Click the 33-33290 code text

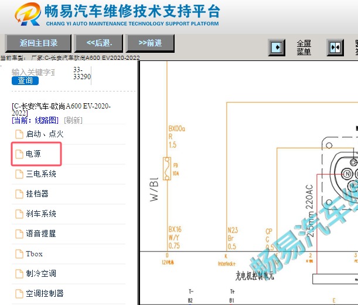[x=82, y=73]
